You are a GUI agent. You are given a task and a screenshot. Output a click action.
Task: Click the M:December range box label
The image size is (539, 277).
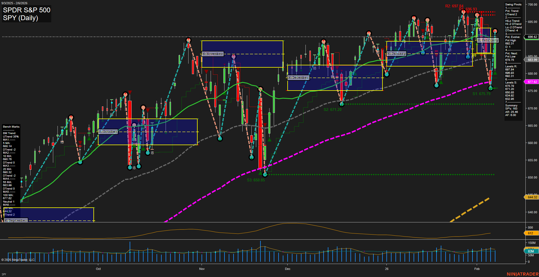coord(298,78)
